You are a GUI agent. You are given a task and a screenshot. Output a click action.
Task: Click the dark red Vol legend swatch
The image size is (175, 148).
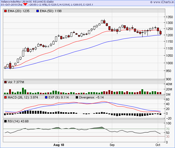[x=5, y=82]
